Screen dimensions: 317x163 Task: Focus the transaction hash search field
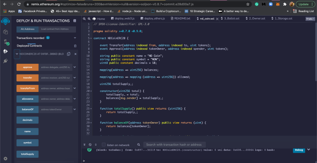175,145
